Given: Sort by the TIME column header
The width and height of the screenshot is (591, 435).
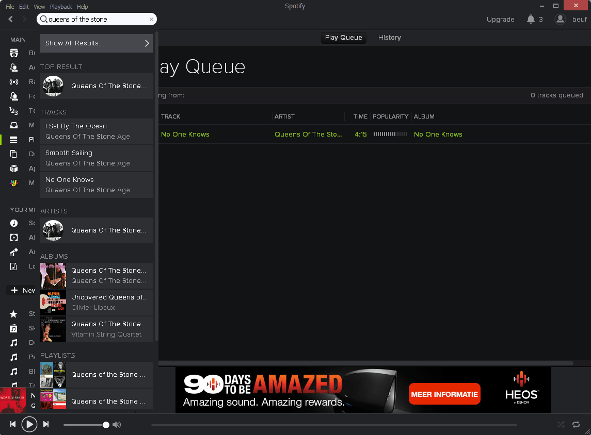Looking at the screenshot, I should 360,116.
